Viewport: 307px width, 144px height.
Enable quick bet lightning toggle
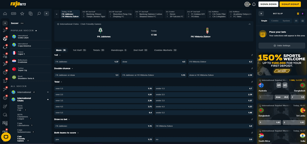(x=303, y=13)
